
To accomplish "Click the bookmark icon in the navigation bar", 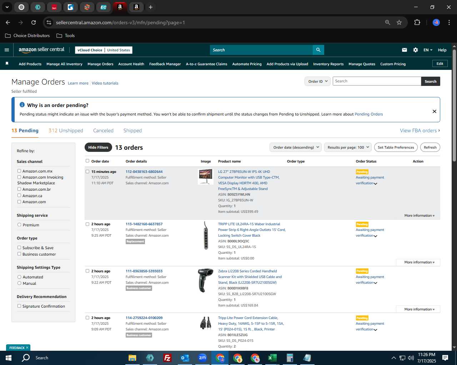I will coord(7,64).
